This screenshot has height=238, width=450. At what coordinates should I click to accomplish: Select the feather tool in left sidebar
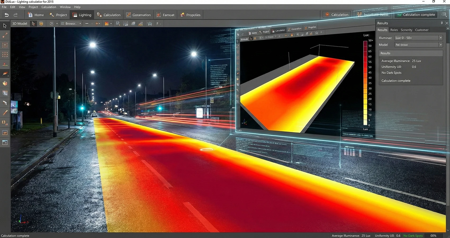coord(5,74)
